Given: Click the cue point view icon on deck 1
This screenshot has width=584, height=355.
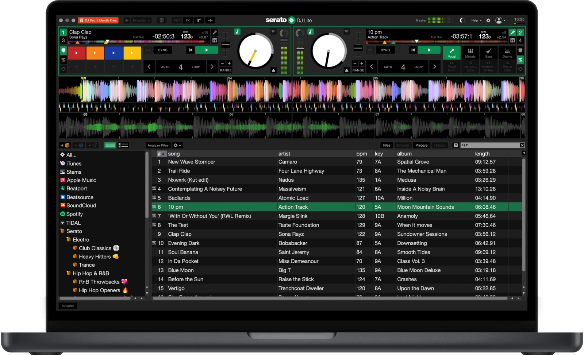Looking at the screenshot, I should [x=63, y=51].
